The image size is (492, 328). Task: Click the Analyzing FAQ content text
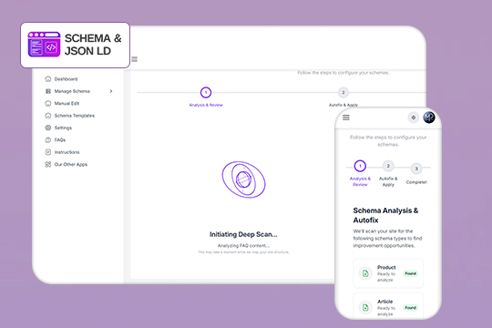(243, 246)
